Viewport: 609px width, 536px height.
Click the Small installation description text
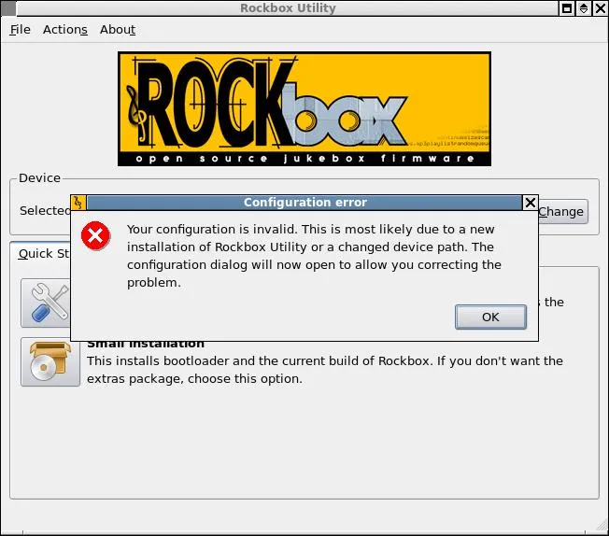(325, 370)
